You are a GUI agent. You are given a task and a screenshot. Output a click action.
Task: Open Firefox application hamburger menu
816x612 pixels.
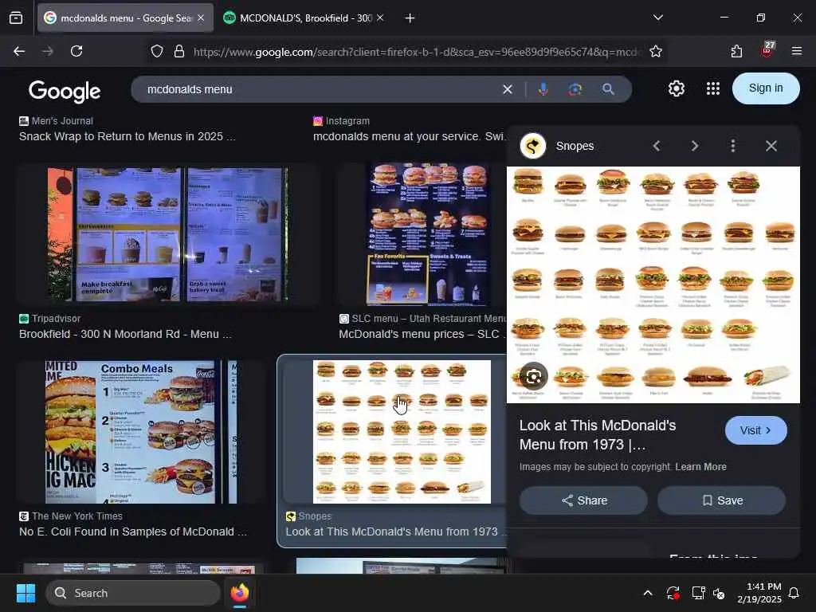point(797,51)
